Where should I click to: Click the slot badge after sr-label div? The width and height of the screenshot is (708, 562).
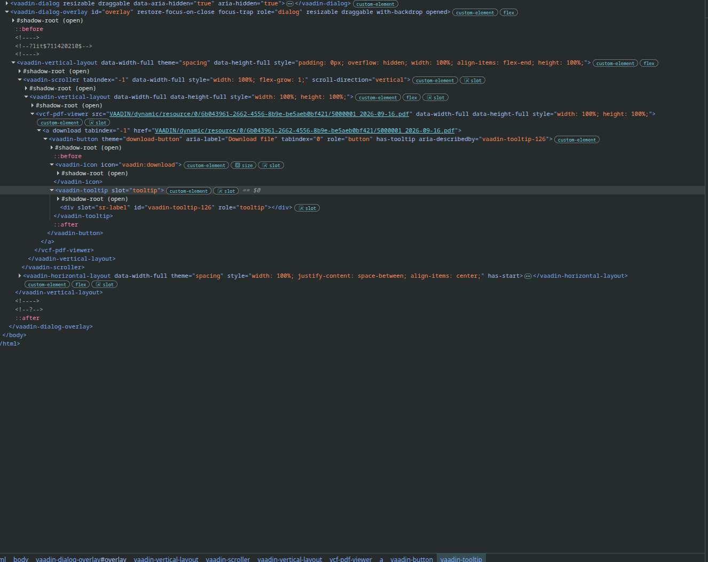pos(307,208)
